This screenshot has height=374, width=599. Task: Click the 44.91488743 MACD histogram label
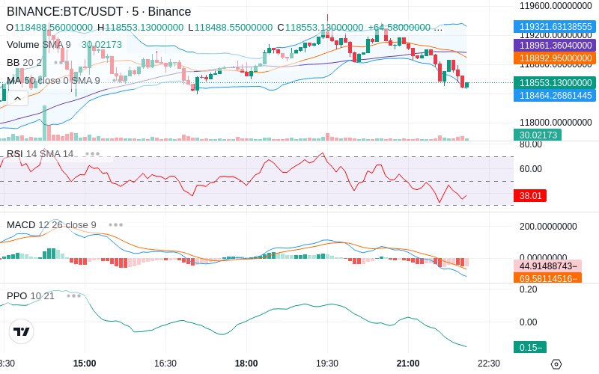point(547,266)
